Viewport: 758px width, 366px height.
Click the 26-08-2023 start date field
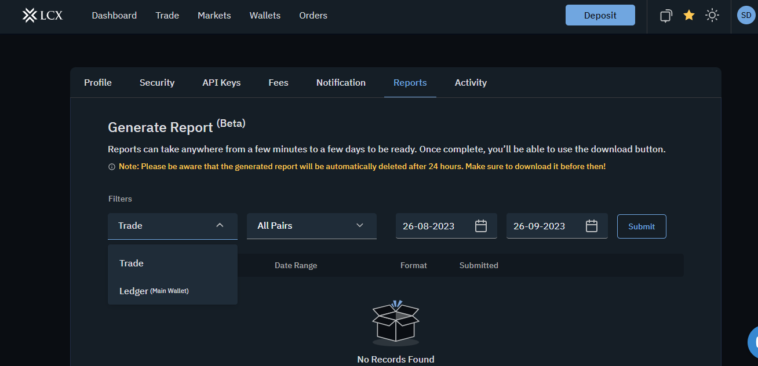(429, 226)
